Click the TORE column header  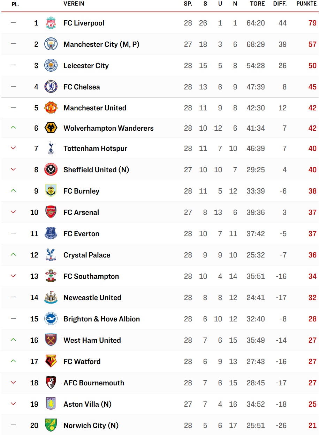pos(257,4)
